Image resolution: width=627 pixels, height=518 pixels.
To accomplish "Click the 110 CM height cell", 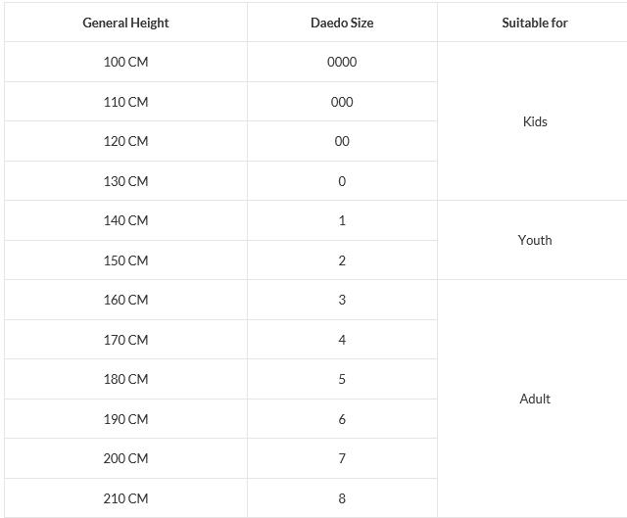I will [x=126, y=102].
